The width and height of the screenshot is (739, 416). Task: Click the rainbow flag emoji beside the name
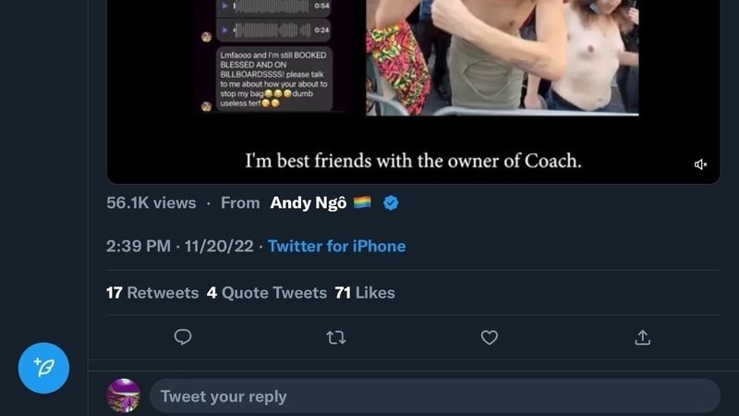362,202
